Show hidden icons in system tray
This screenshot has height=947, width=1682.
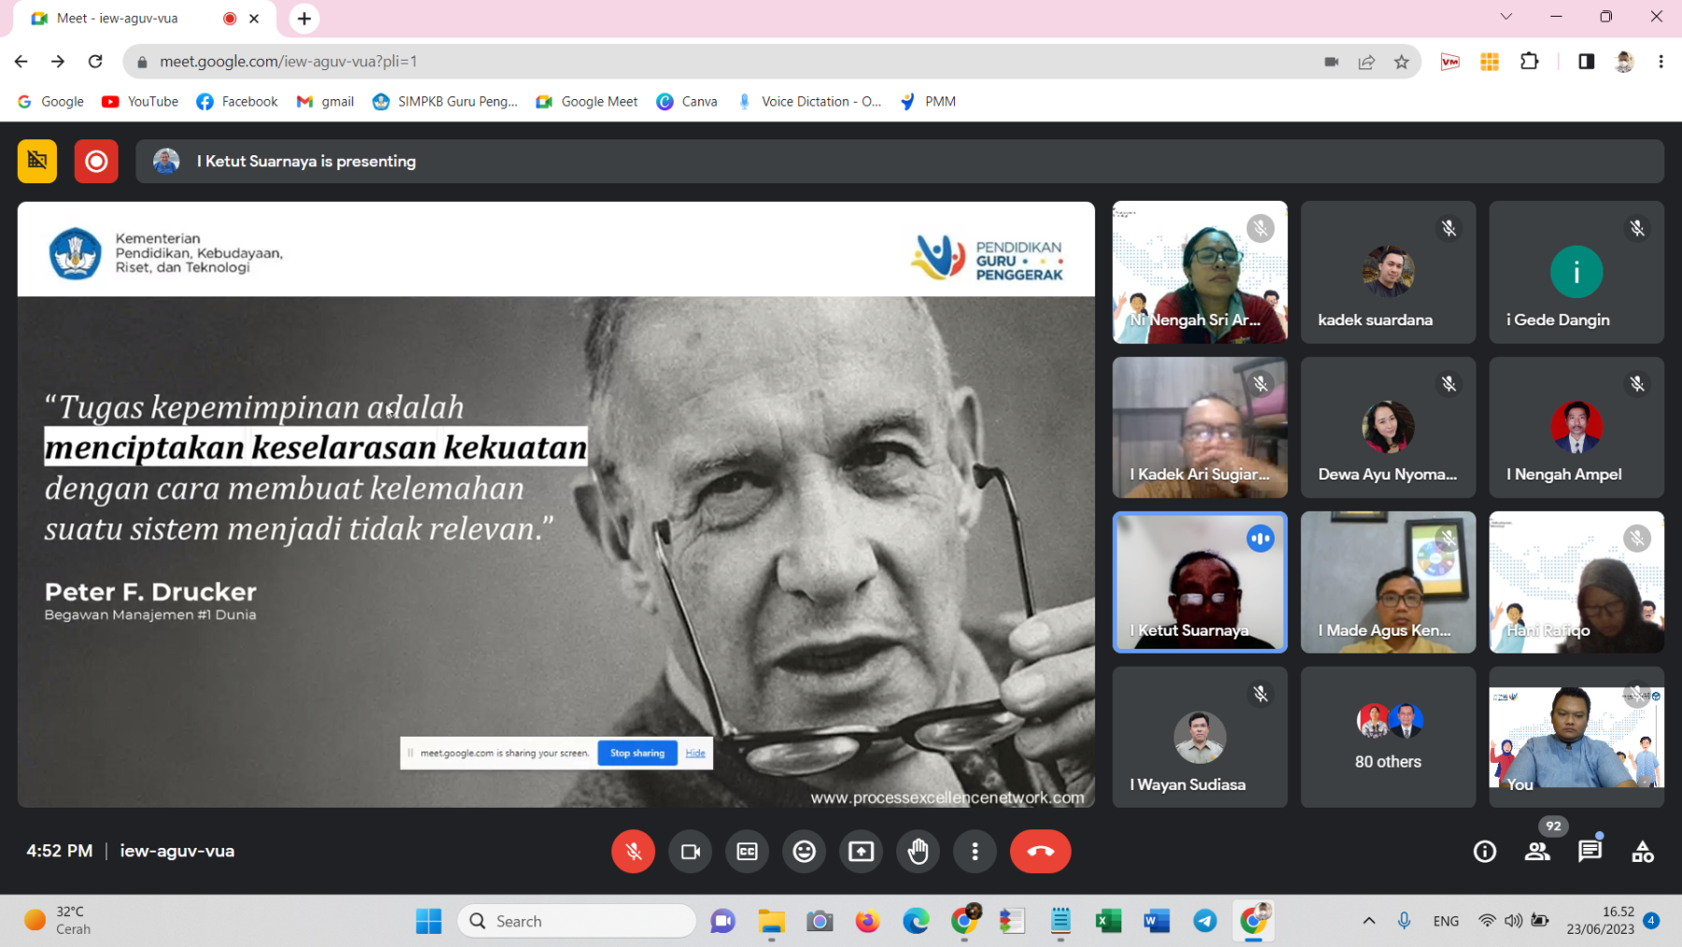tap(1368, 921)
